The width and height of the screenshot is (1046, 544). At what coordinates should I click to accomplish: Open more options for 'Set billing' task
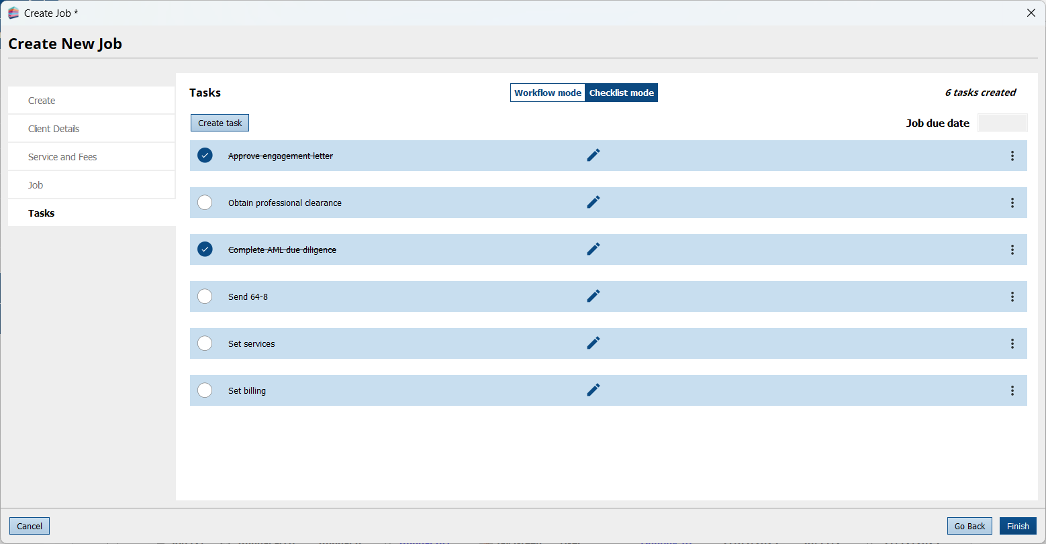(1012, 390)
